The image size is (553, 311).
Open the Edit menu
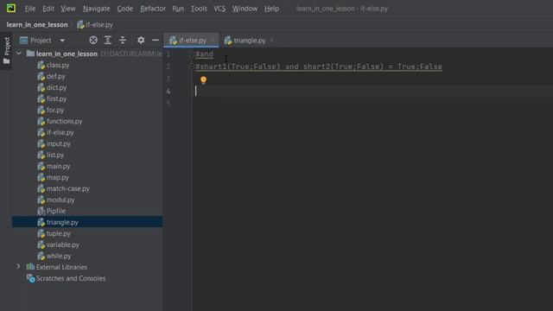pos(48,9)
